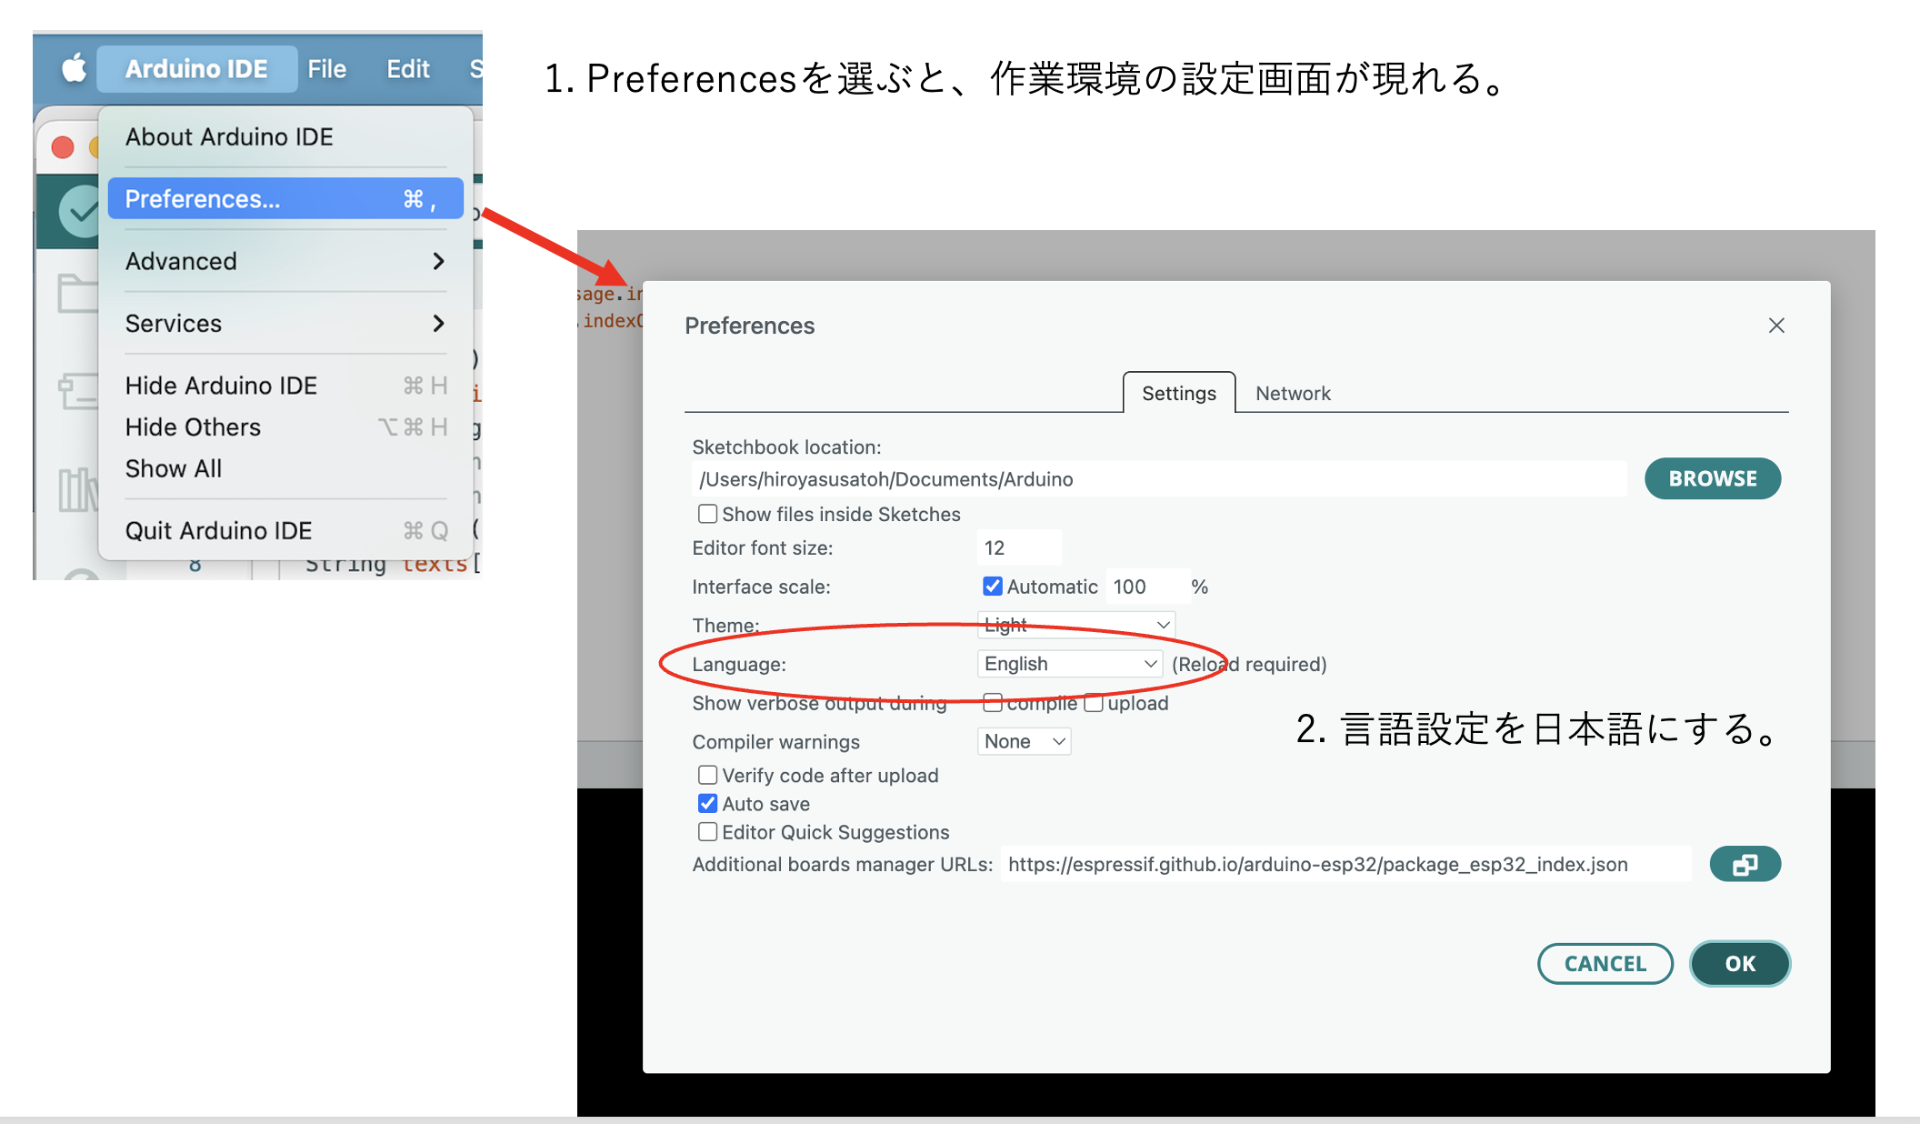Open the Sketchbook folder sidebar icon

point(77,293)
